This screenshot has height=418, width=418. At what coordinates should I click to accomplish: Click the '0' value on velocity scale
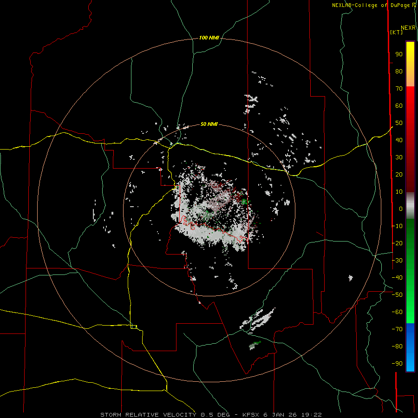pyautogui.click(x=401, y=209)
